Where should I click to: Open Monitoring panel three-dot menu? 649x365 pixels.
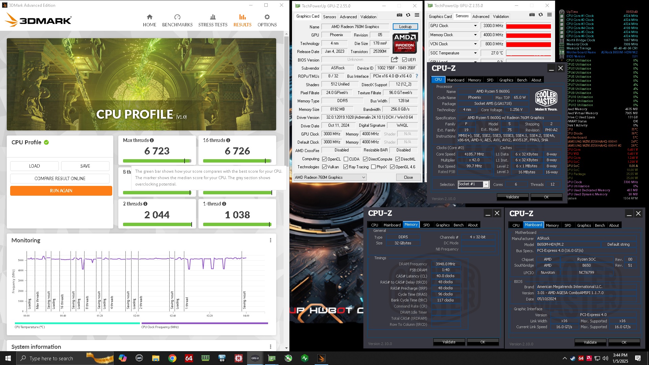tap(270, 240)
